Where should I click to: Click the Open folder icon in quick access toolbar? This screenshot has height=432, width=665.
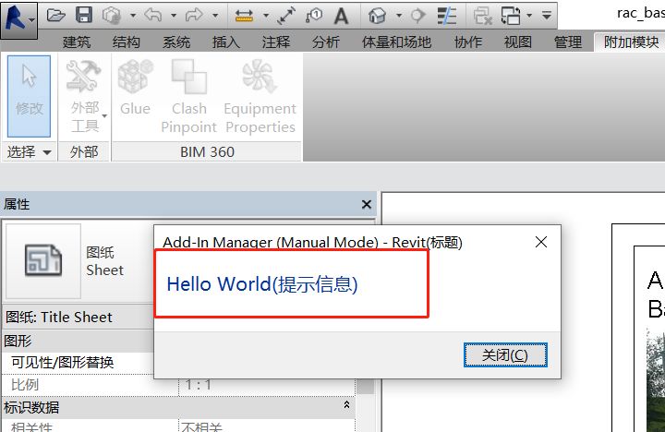coord(56,16)
